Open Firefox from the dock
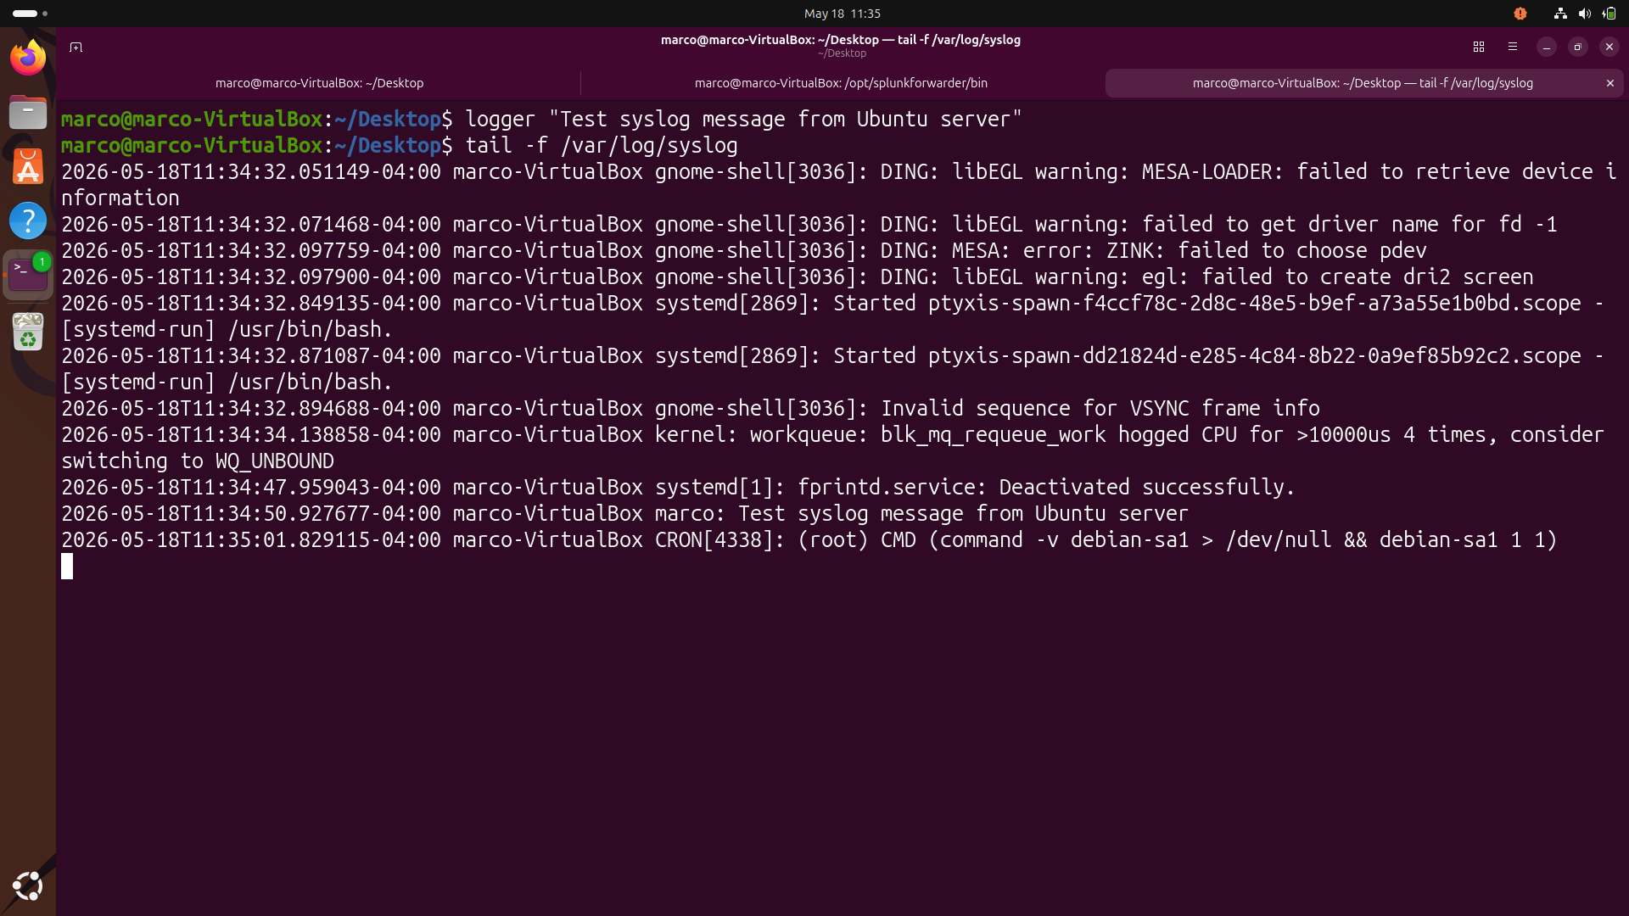The height and width of the screenshot is (916, 1629). point(28,58)
